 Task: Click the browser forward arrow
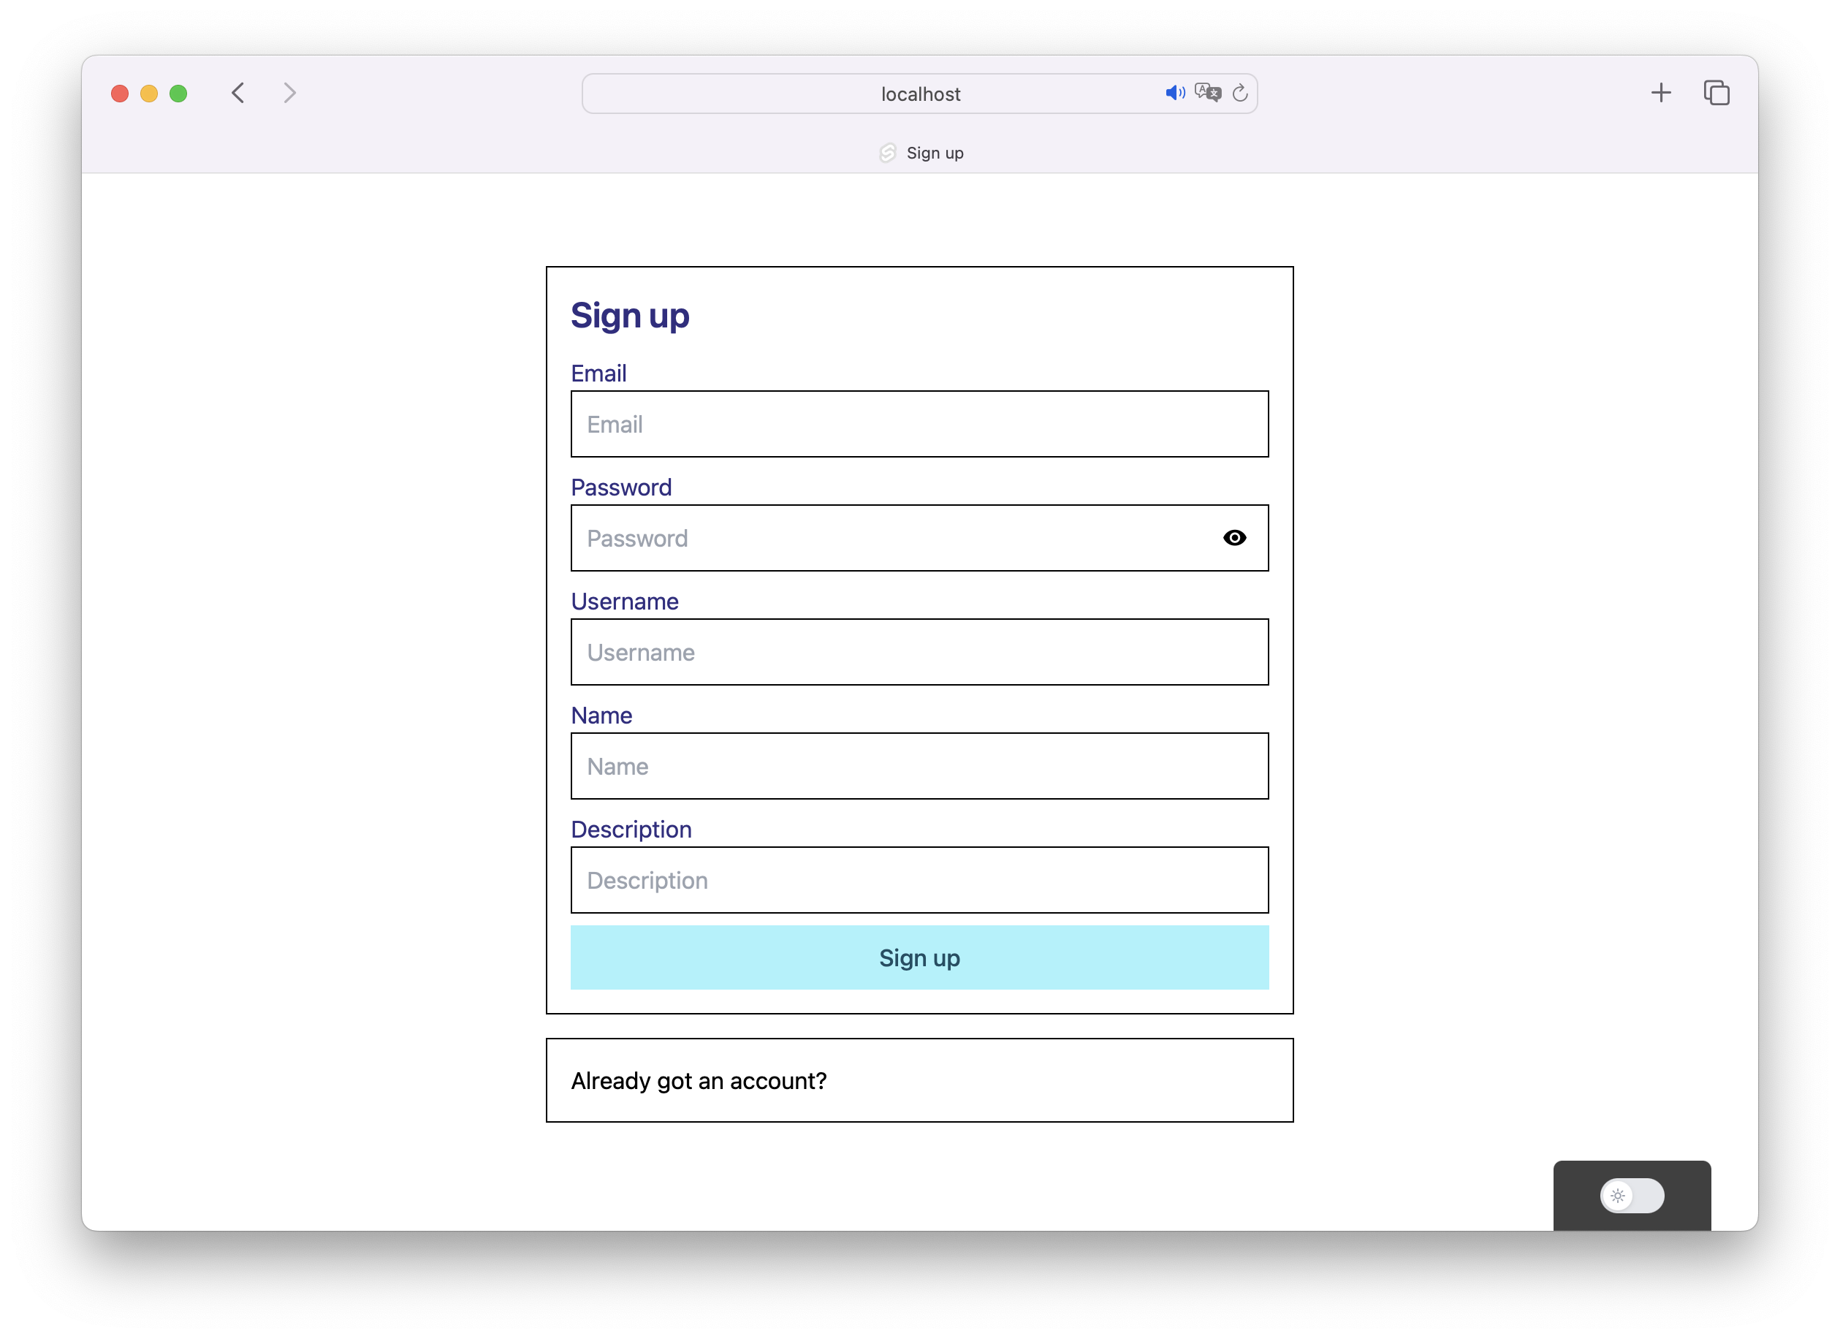pos(289,94)
